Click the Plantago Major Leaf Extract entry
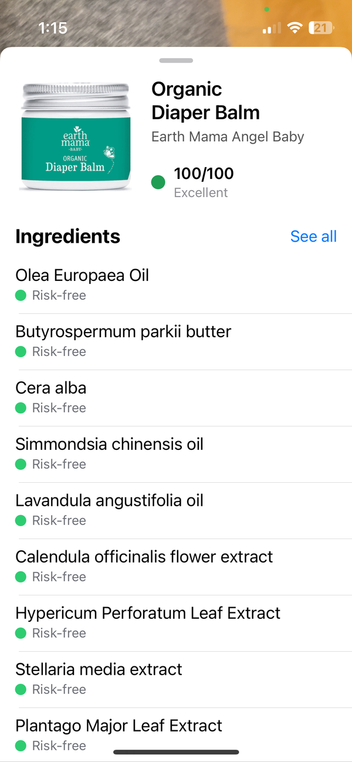 point(119,726)
